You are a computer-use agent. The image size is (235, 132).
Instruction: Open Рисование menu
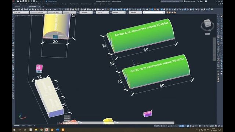pyautogui.click(x=56, y=4)
